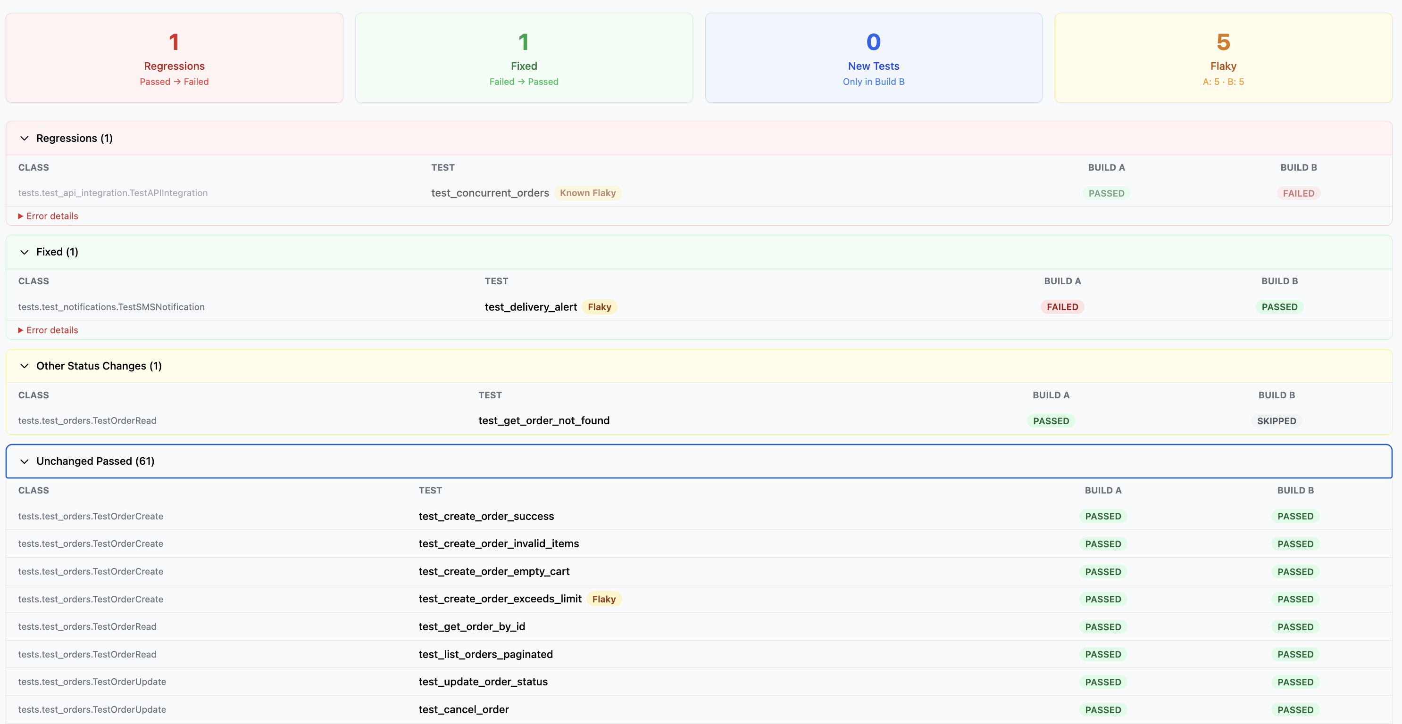
Task: Click the Flaky summary card
Action: tap(1223, 58)
